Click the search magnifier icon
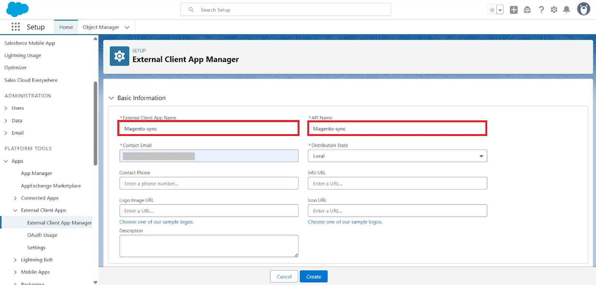The width and height of the screenshot is (596, 285). tap(191, 10)
